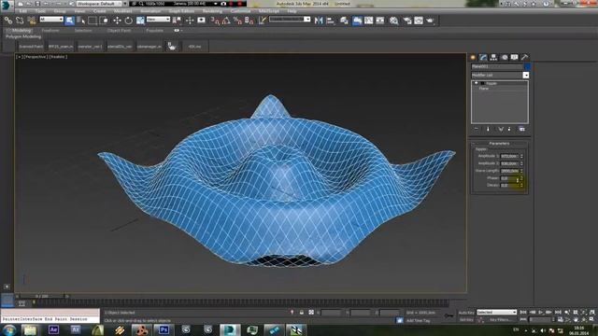
Task: Click the Select and Link tool
Action: tap(8, 21)
